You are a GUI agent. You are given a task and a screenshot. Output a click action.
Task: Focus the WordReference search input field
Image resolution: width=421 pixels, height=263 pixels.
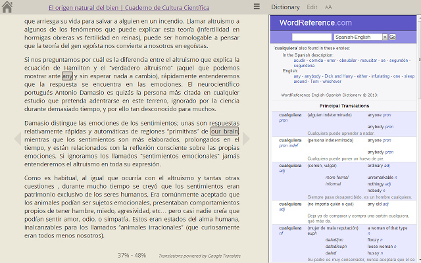pos(312,37)
